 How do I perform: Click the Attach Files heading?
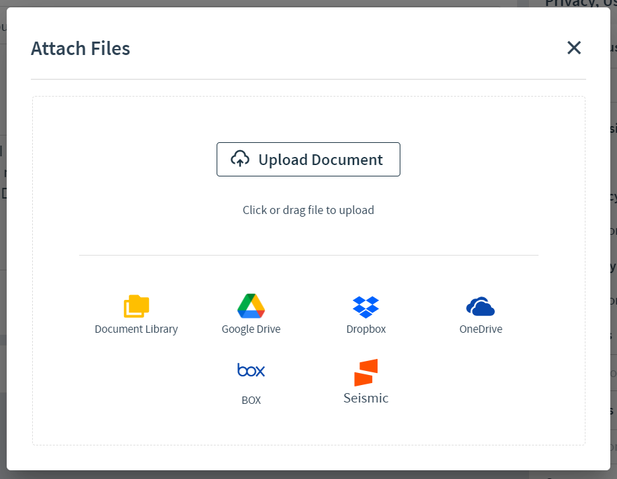coord(80,48)
